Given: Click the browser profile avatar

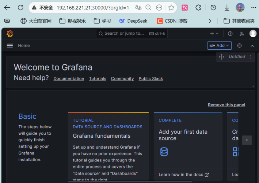Looking at the screenshot, I should [240, 8].
